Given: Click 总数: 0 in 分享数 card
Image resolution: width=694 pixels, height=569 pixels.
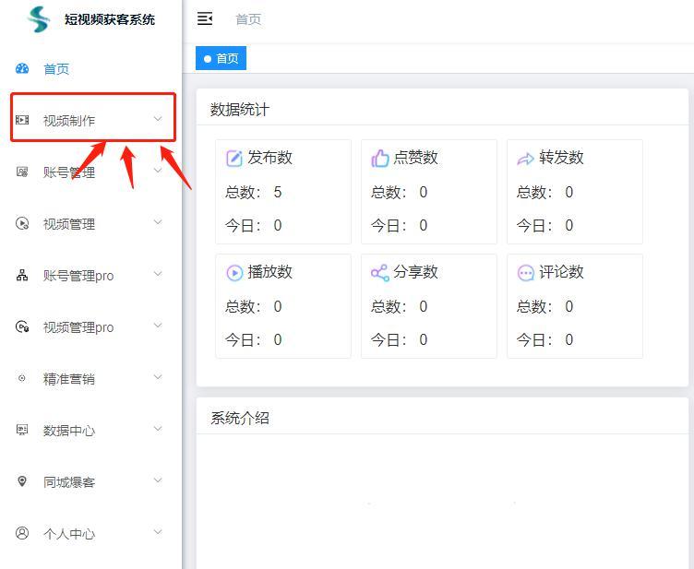Looking at the screenshot, I should pyautogui.click(x=400, y=307).
